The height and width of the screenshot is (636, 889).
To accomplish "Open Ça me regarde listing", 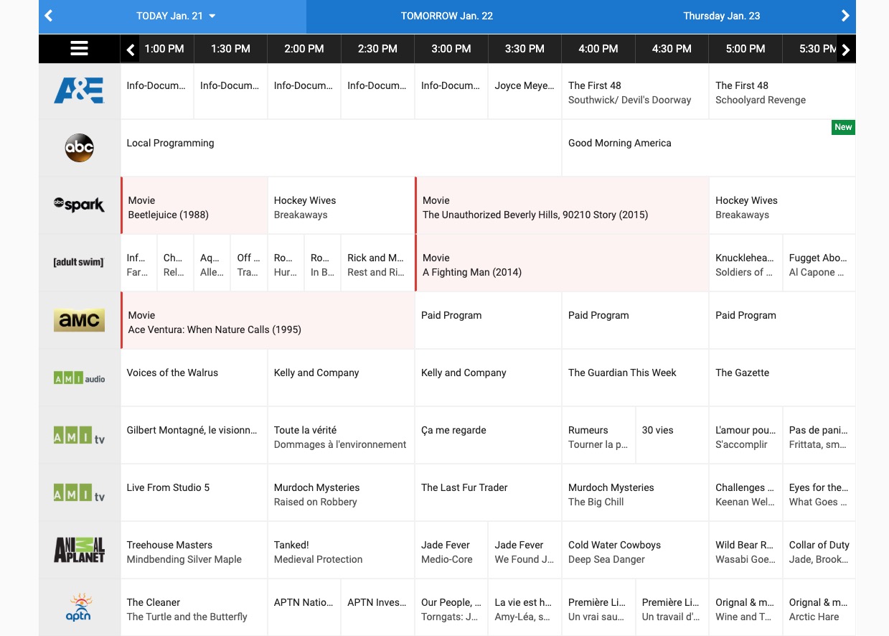I will (x=488, y=435).
